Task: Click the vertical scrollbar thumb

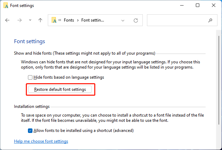Action: [219, 80]
